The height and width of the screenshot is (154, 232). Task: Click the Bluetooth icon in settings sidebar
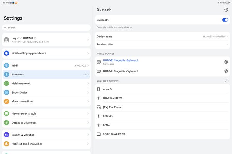pyautogui.click(x=6, y=74)
